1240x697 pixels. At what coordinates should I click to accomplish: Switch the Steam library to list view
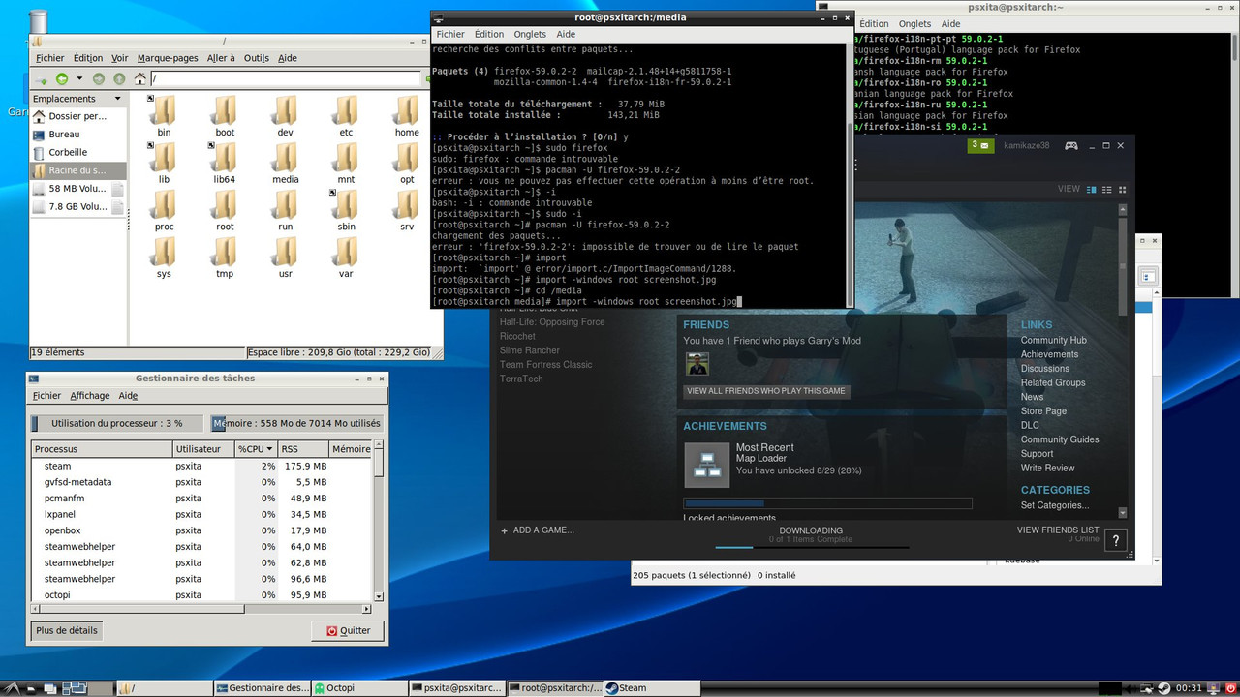click(1107, 190)
